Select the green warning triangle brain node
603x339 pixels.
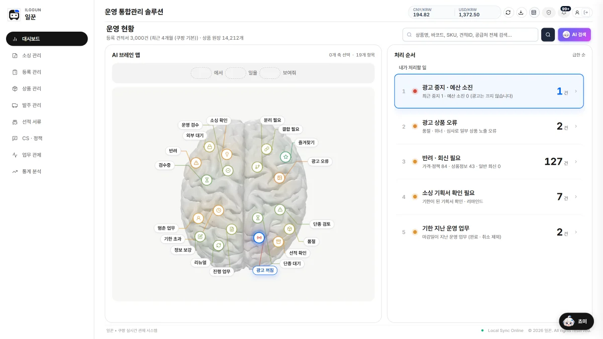point(280,209)
